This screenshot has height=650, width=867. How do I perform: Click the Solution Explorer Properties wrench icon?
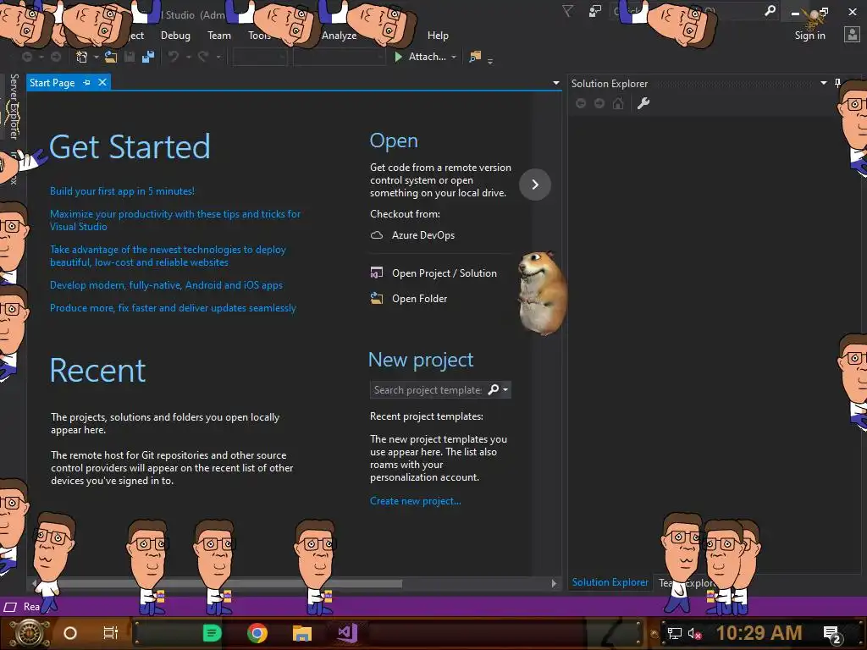click(643, 103)
